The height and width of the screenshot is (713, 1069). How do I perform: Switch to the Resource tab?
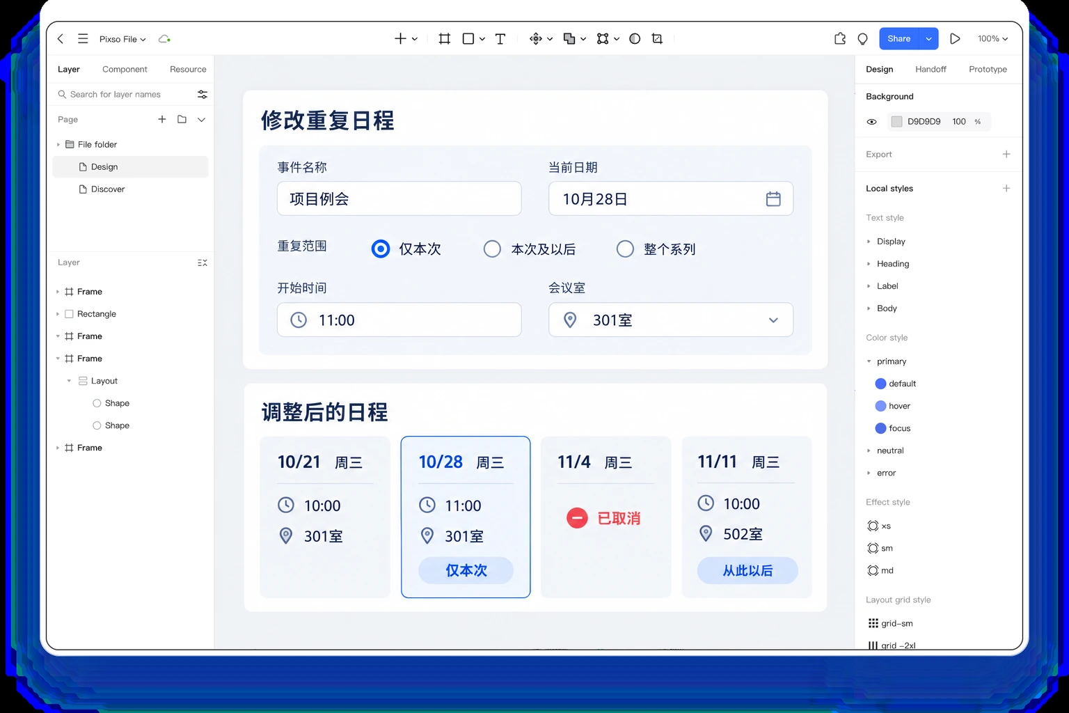click(188, 69)
